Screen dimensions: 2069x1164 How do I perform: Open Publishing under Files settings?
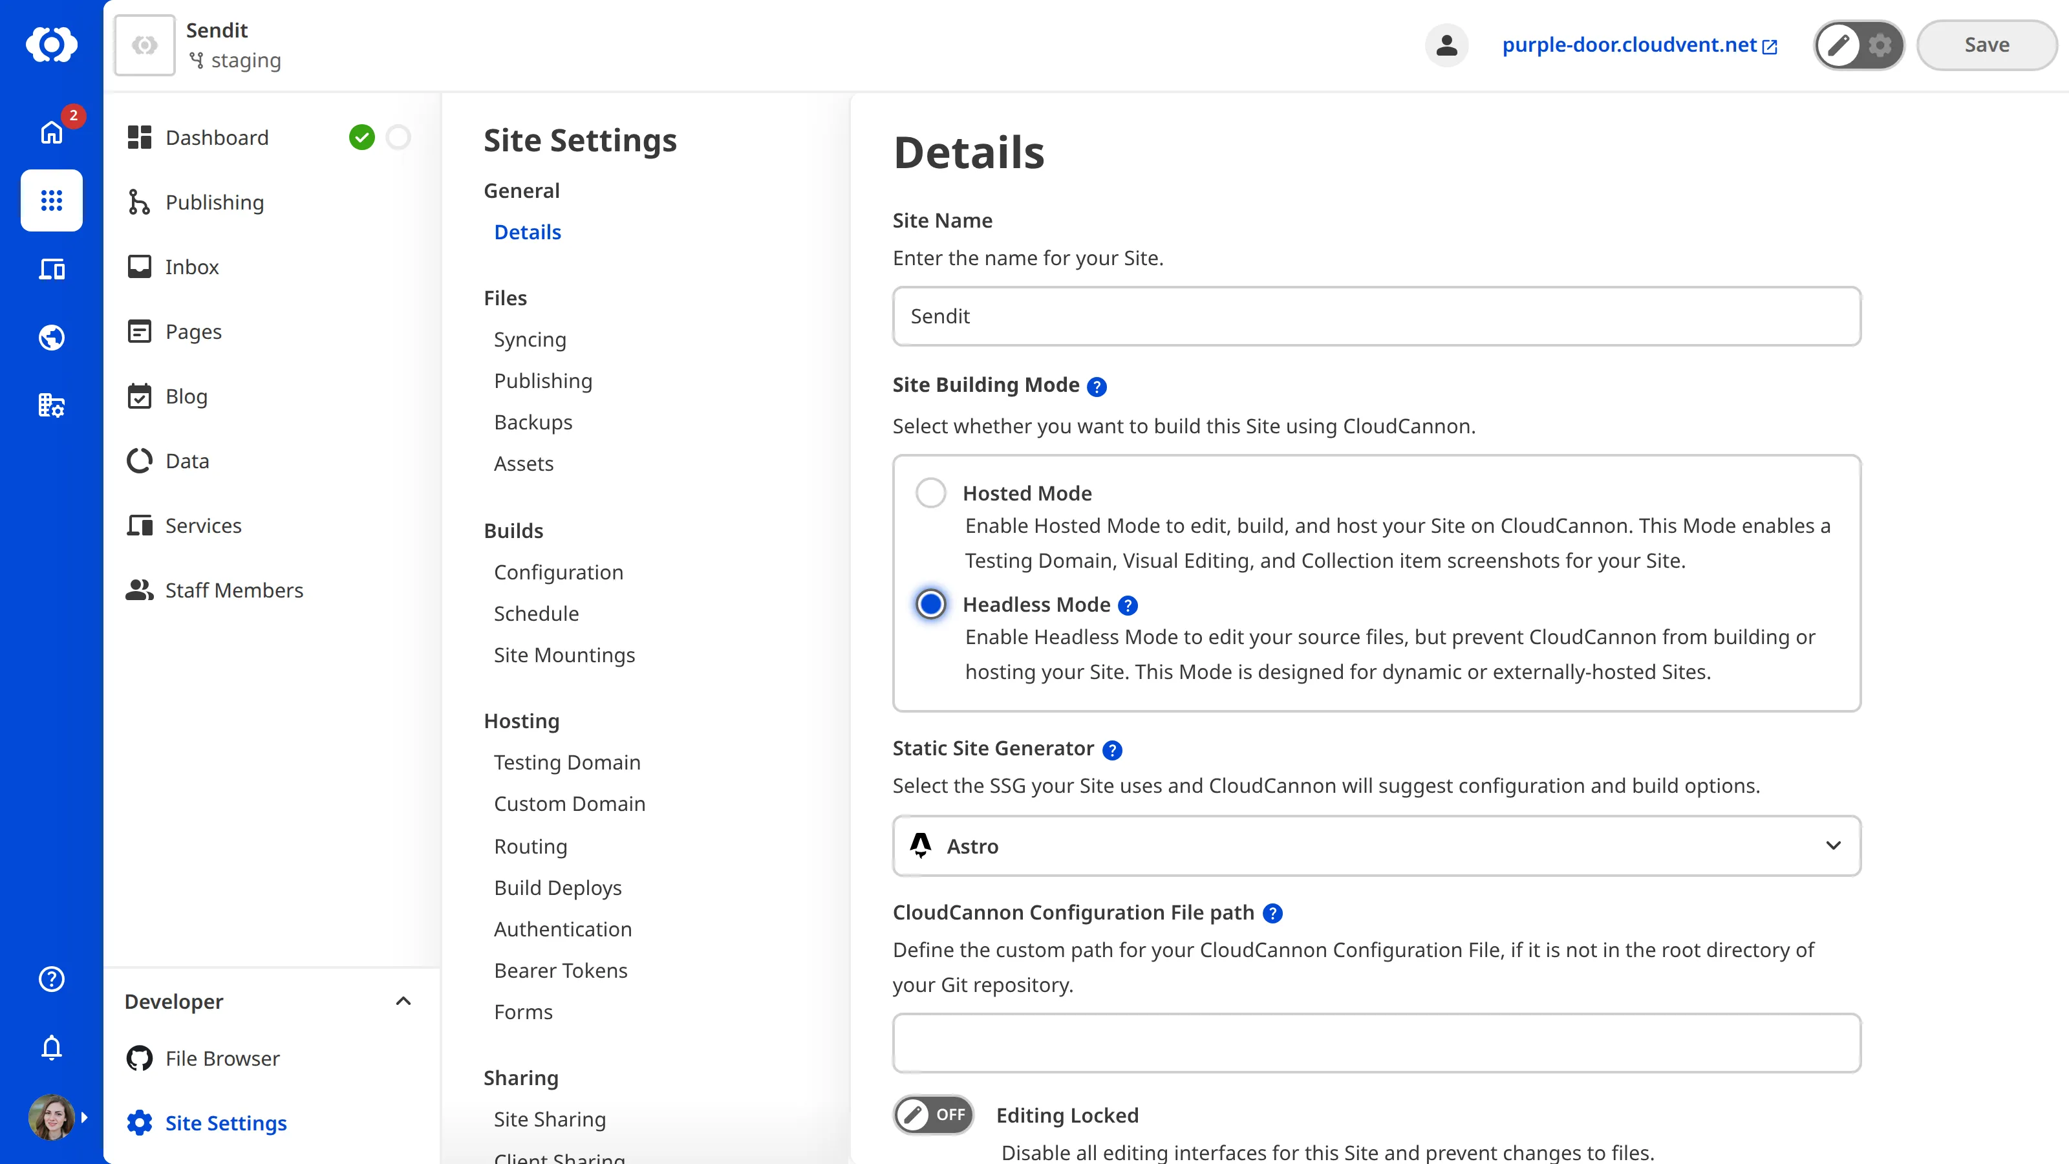coord(543,381)
